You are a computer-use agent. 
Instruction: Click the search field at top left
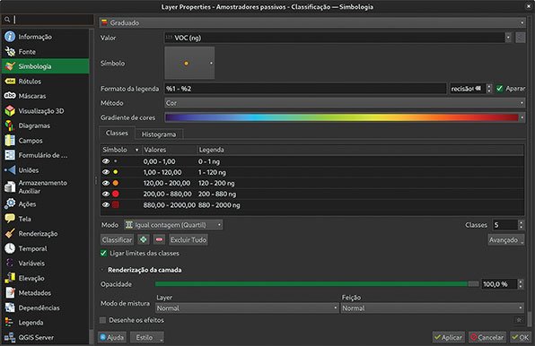(48, 20)
